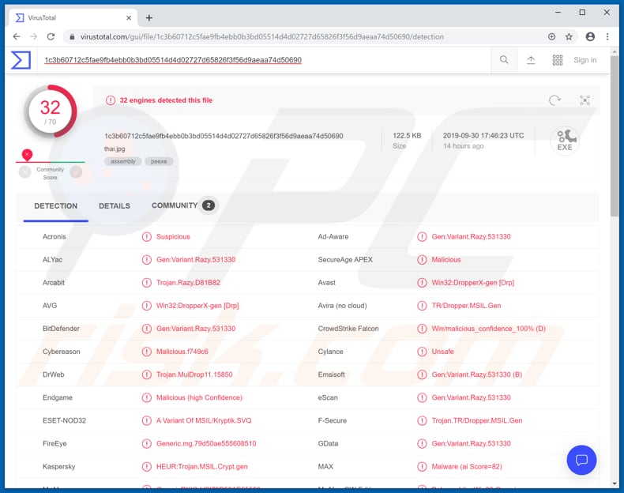Click the TR/Dropper.MSIL.Gen Avira result
Viewport: 624px width, 493px height.
466,306
